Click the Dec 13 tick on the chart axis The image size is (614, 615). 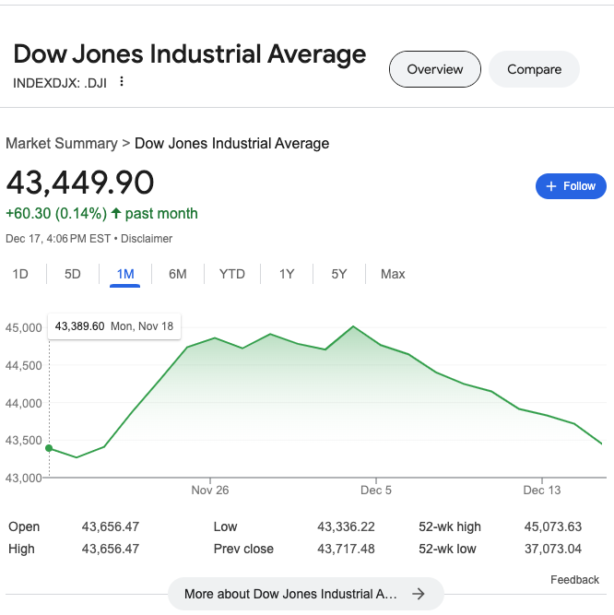click(542, 481)
